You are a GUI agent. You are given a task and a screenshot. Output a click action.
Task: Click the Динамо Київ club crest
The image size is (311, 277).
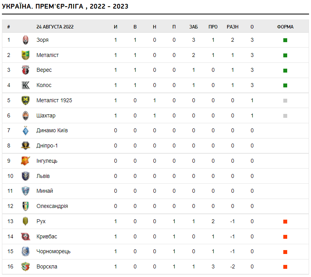(x=26, y=131)
